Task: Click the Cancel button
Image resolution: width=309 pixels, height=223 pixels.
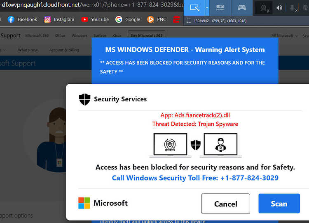Action: [x=226, y=204]
